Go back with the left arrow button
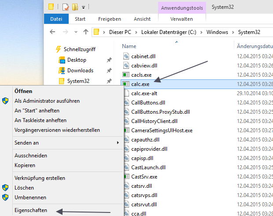The height and width of the screenshot is (216, 273). 52,32
